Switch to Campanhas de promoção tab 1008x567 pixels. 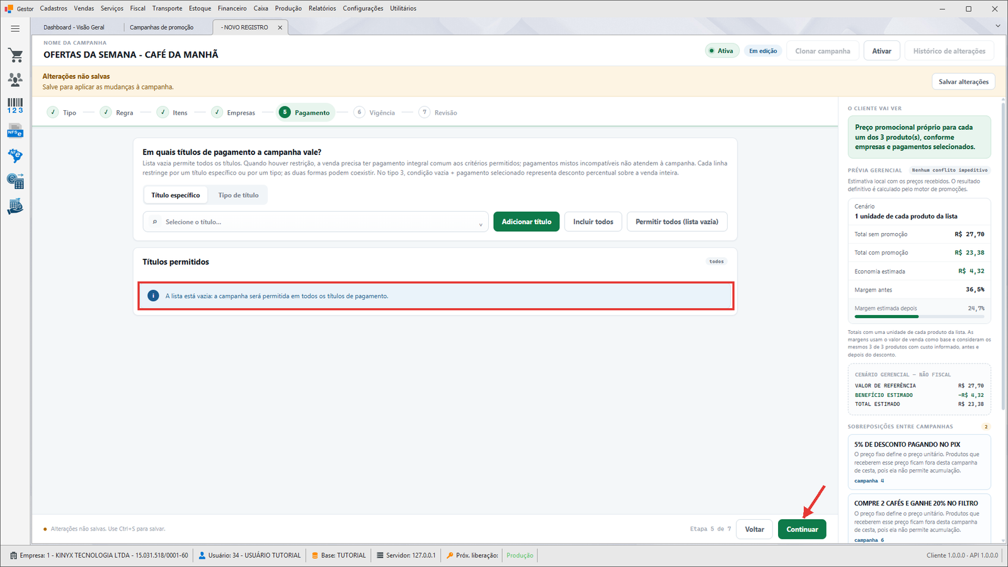click(162, 28)
